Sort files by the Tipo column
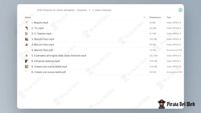201x113 pixels. click(169, 17)
